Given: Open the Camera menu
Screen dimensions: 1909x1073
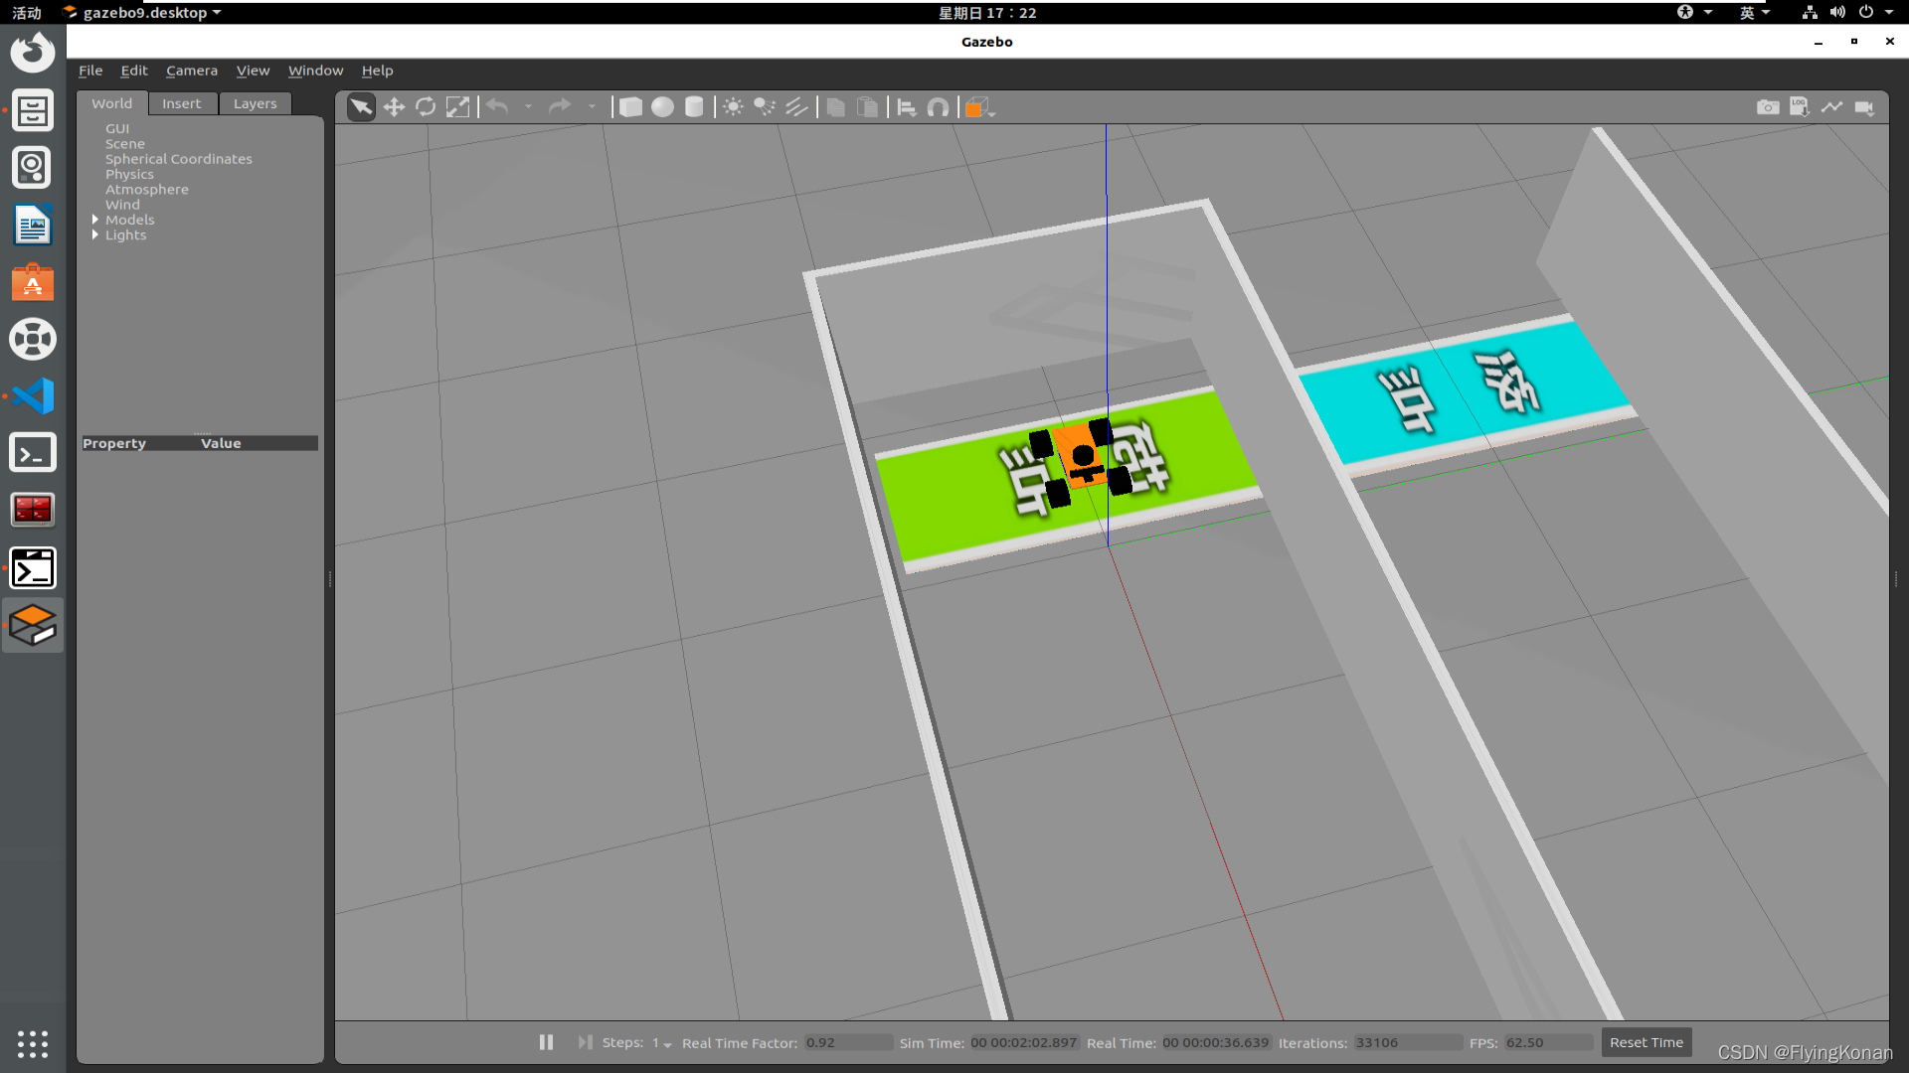Looking at the screenshot, I should (192, 71).
